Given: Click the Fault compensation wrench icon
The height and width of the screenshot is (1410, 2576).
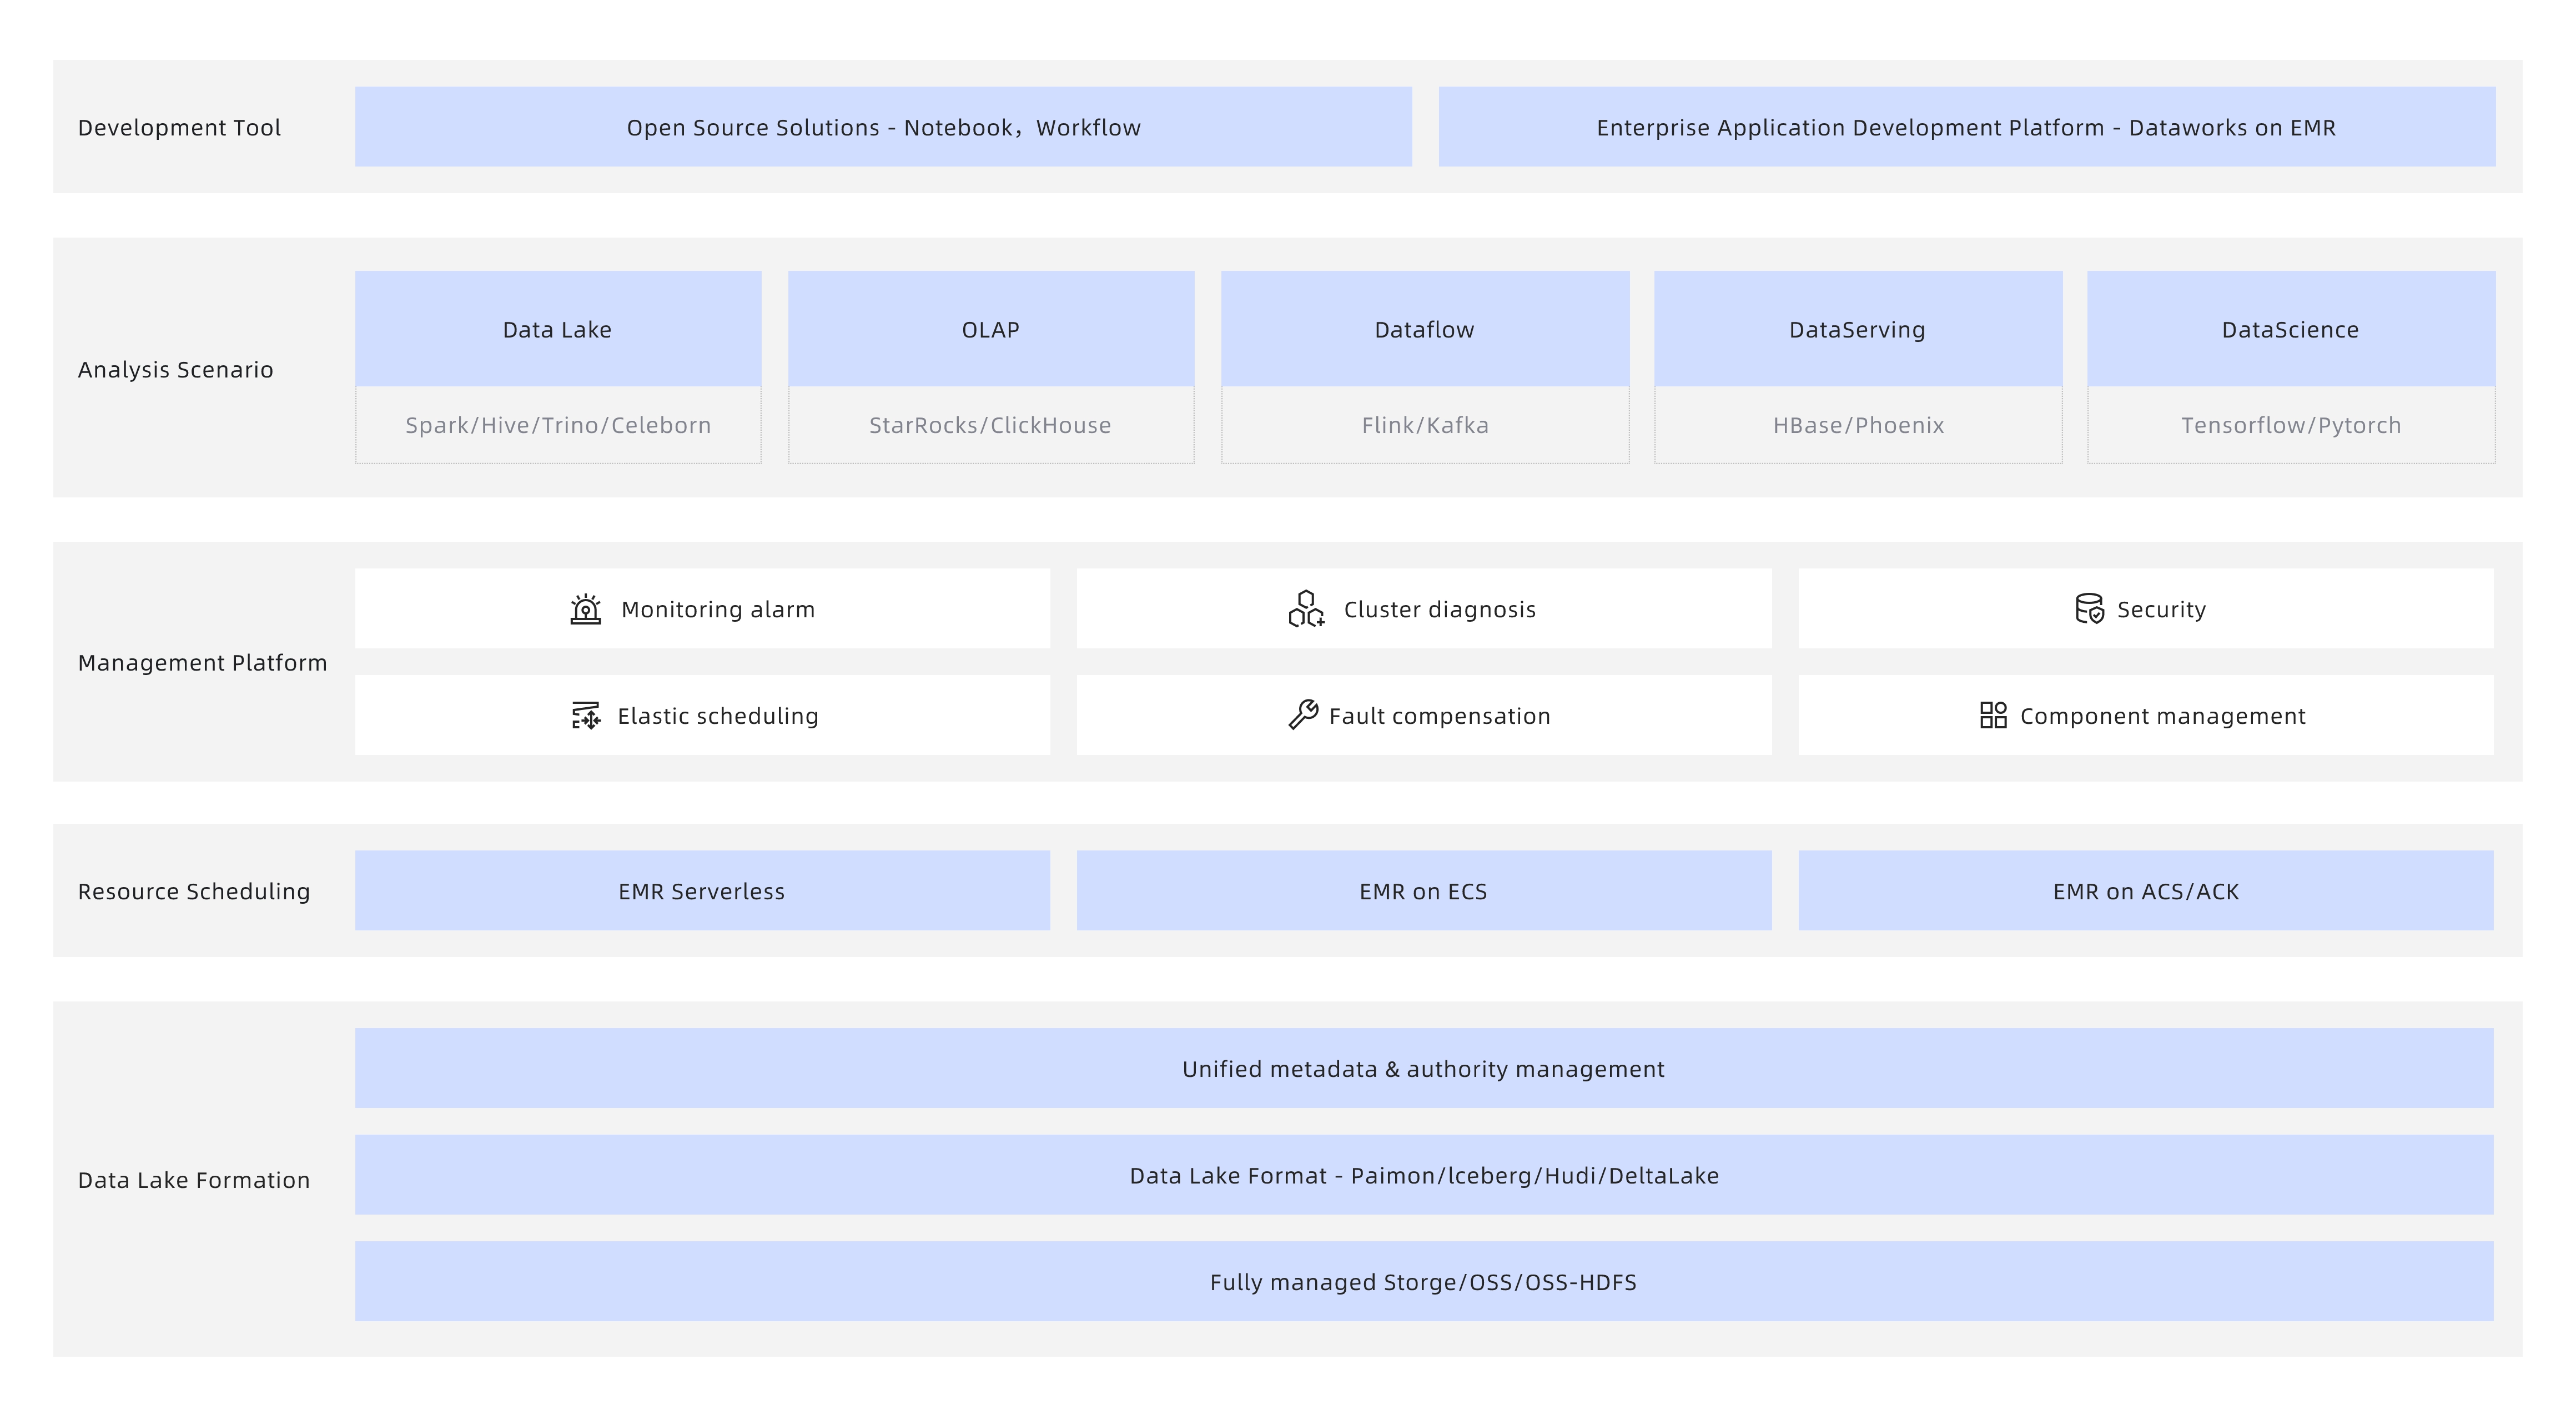Looking at the screenshot, I should 1303,715.
